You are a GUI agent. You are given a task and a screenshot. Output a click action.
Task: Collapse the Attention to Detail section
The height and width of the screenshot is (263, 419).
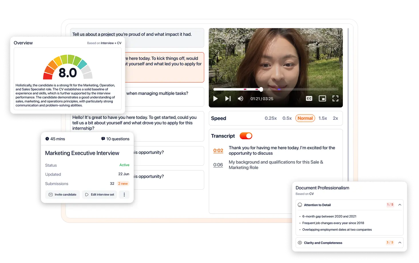pyautogui.click(x=400, y=205)
